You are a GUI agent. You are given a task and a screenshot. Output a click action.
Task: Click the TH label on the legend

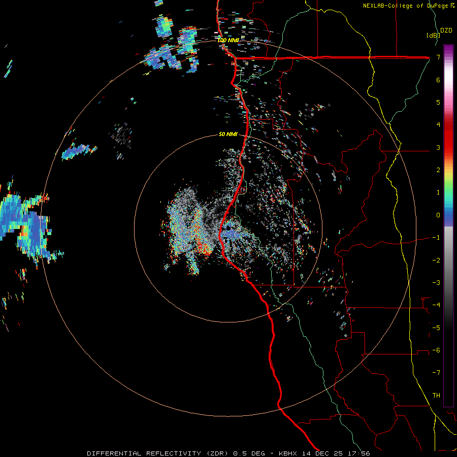[x=436, y=395]
